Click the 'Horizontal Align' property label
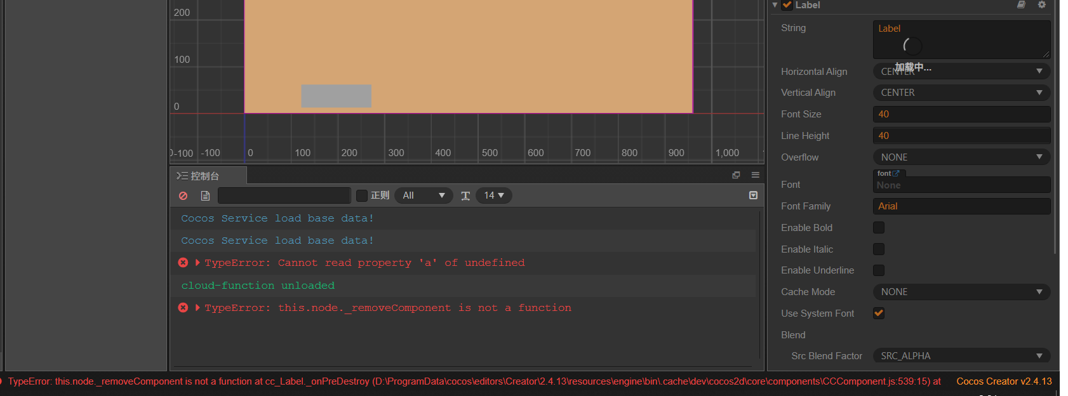 pos(814,72)
